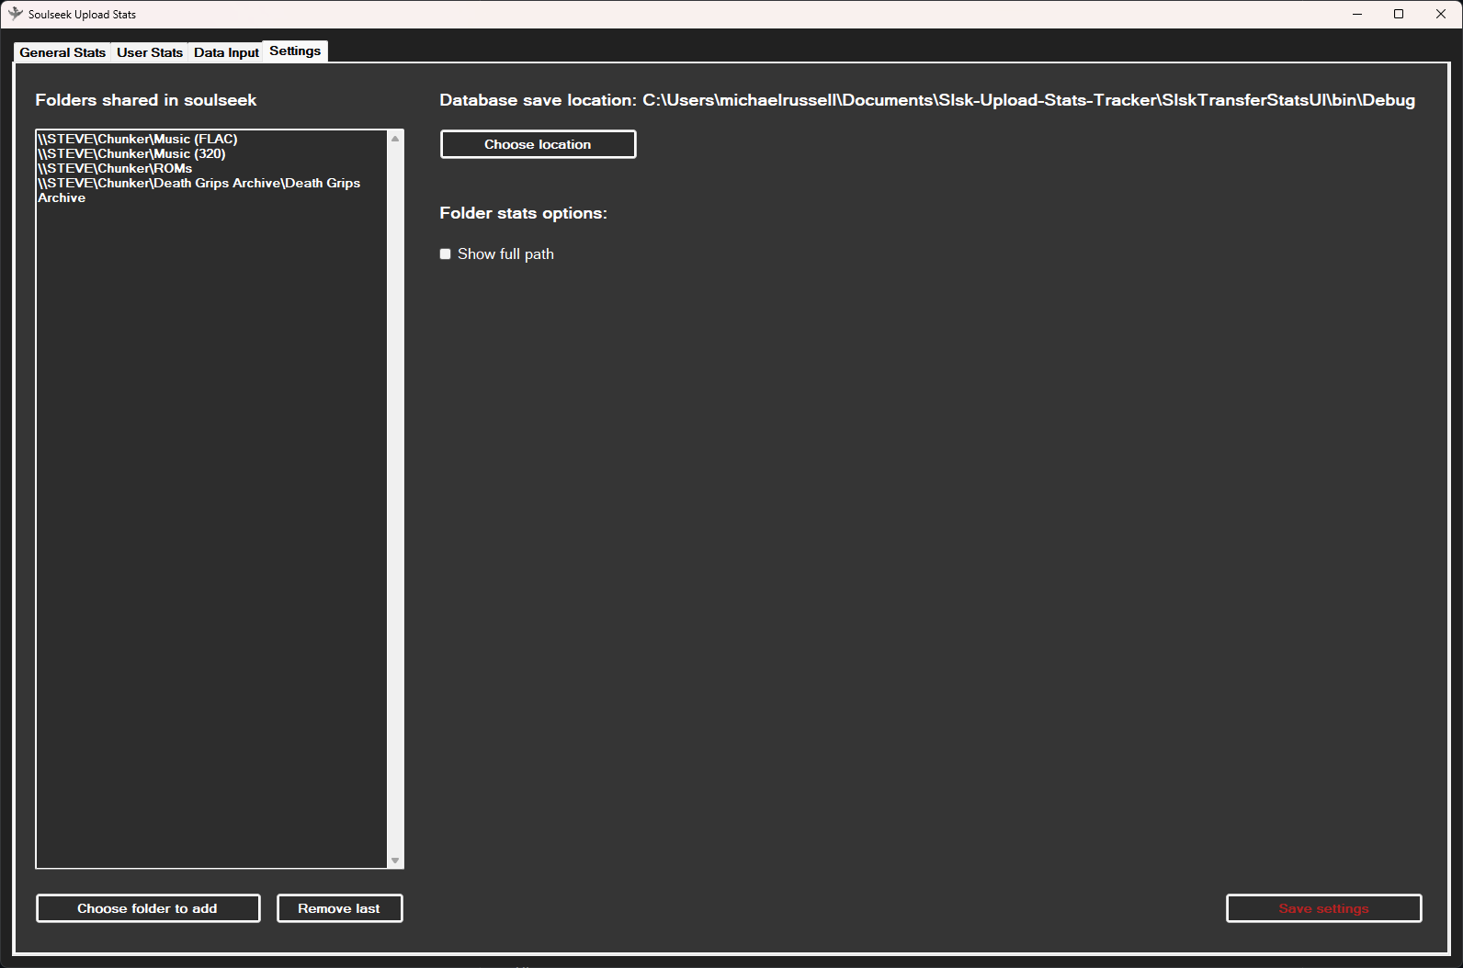This screenshot has height=968, width=1463.
Task: Enable the Show full path checkbox
Action: tap(446, 254)
